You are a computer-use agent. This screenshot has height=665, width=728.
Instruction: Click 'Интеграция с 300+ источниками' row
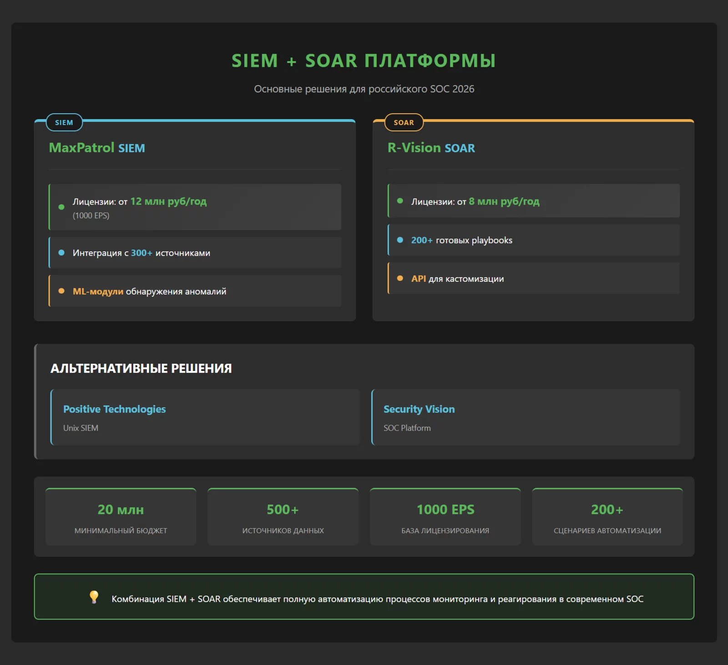click(x=195, y=253)
